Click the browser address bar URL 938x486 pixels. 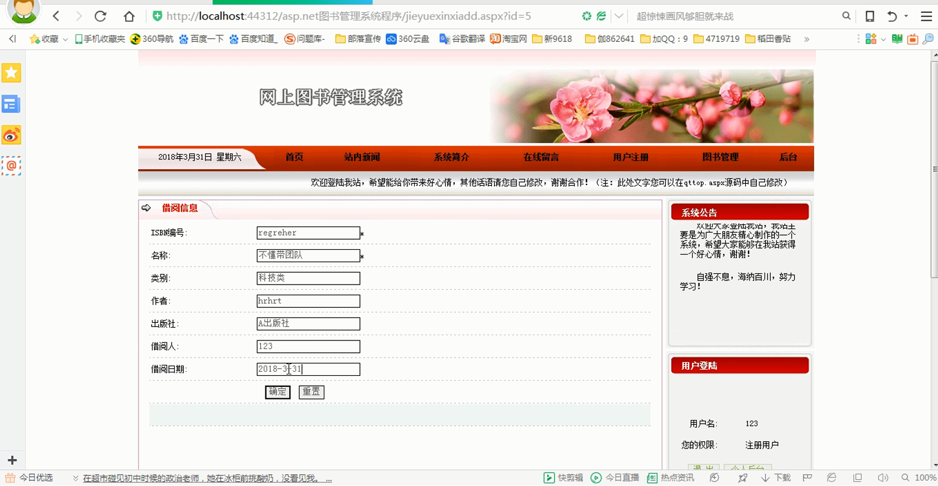(x=349, y=16)
